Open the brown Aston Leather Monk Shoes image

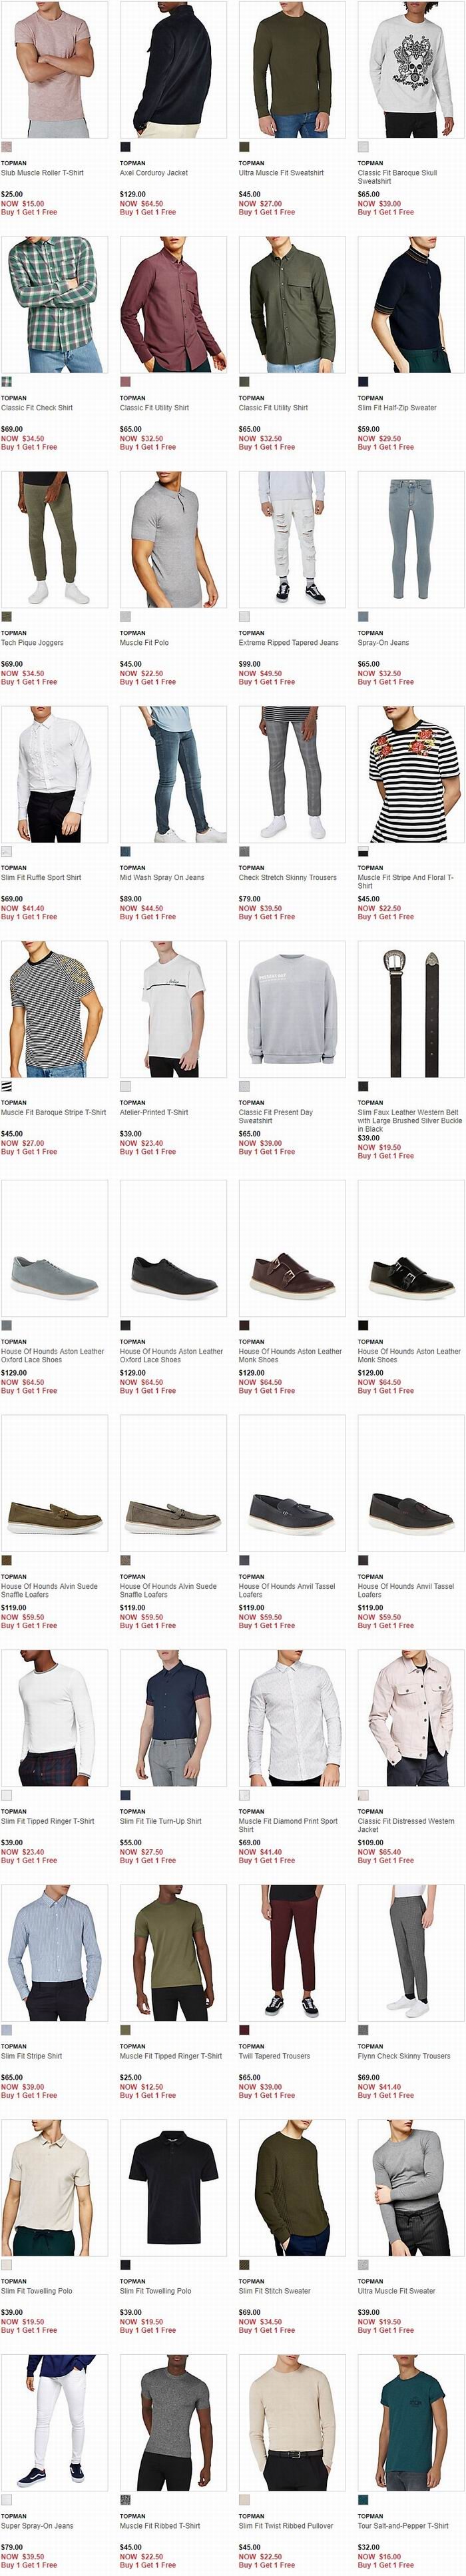292,1248
